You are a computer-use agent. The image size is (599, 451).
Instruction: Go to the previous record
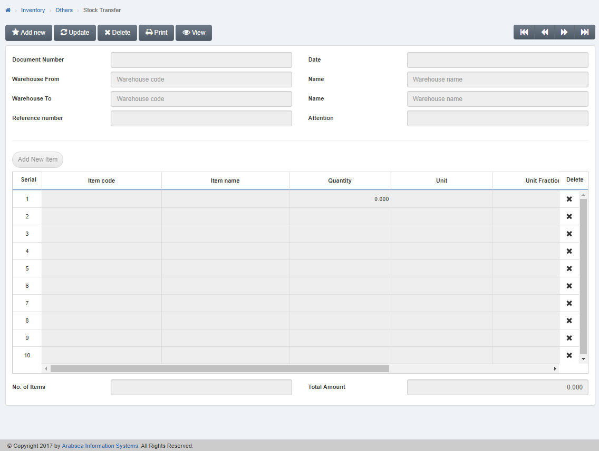pyautogui.click(x=544, y=32)
